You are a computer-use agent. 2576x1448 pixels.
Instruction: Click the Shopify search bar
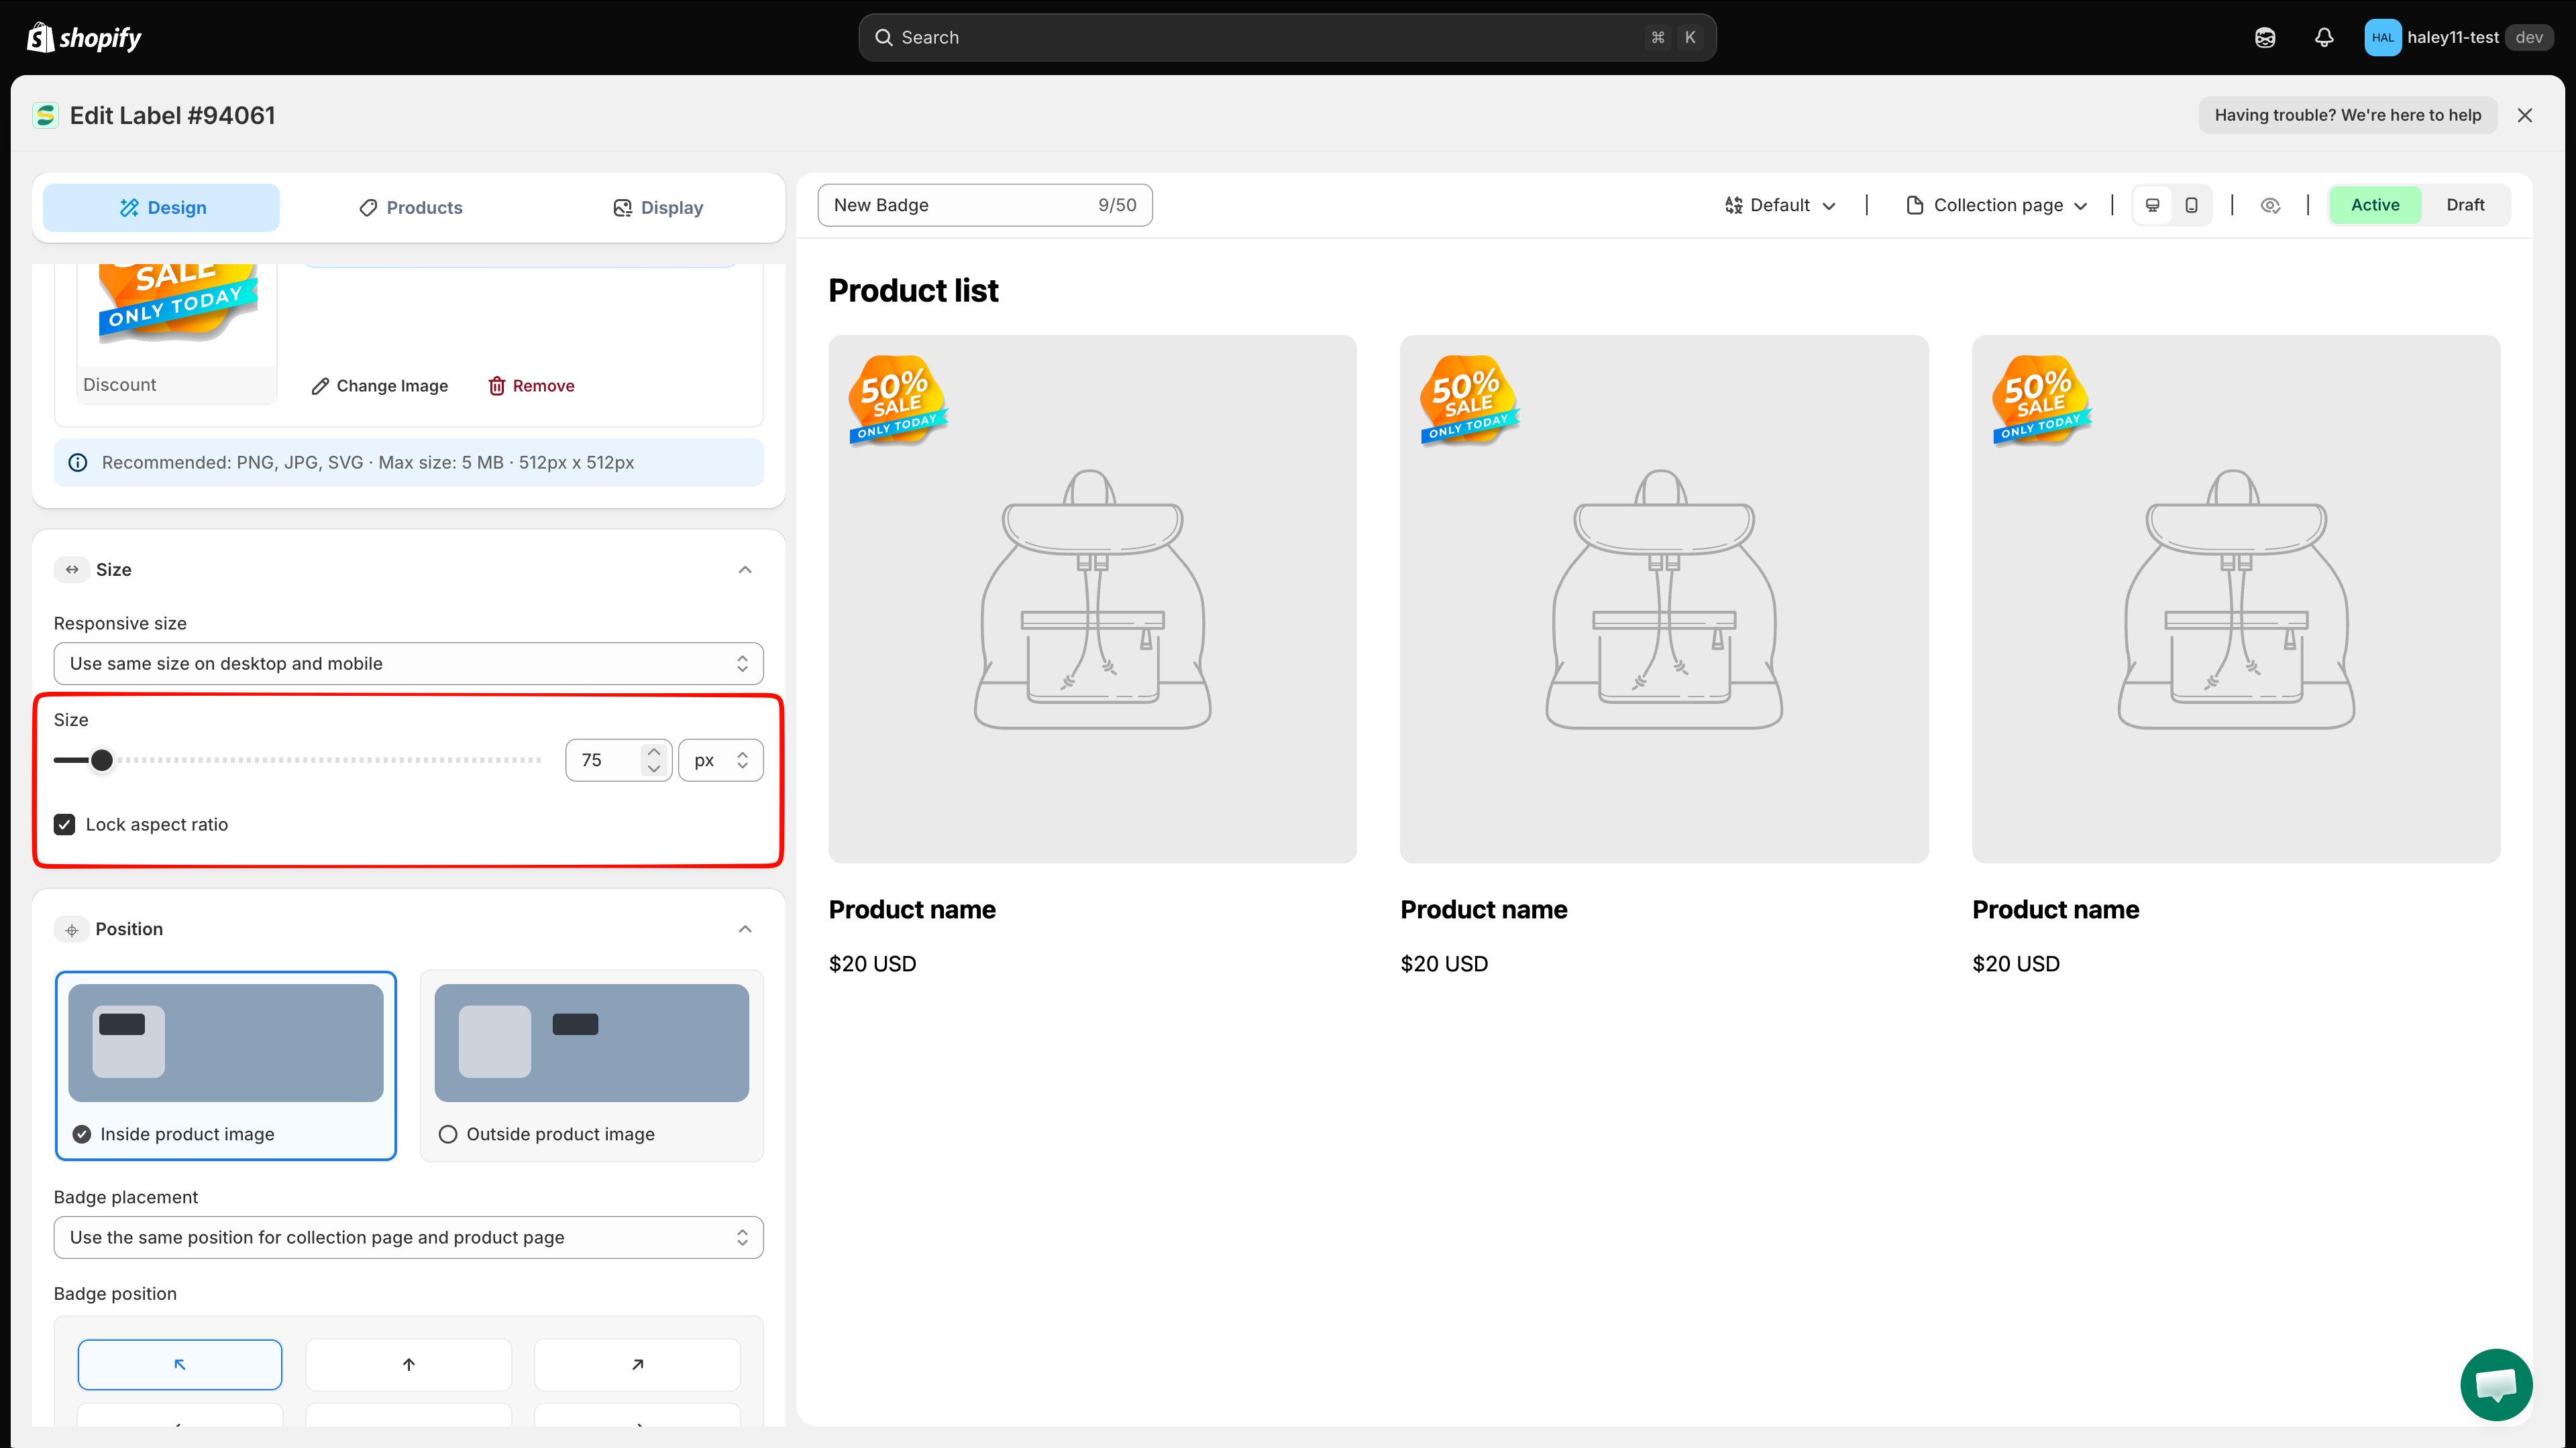tap(1287, 37)
